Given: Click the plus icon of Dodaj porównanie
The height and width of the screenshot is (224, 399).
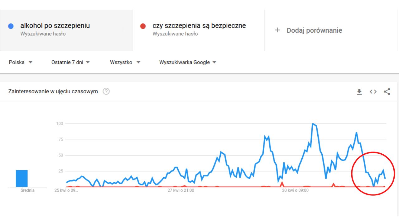Looking at the screenshot, I should (x=277, y=30).
